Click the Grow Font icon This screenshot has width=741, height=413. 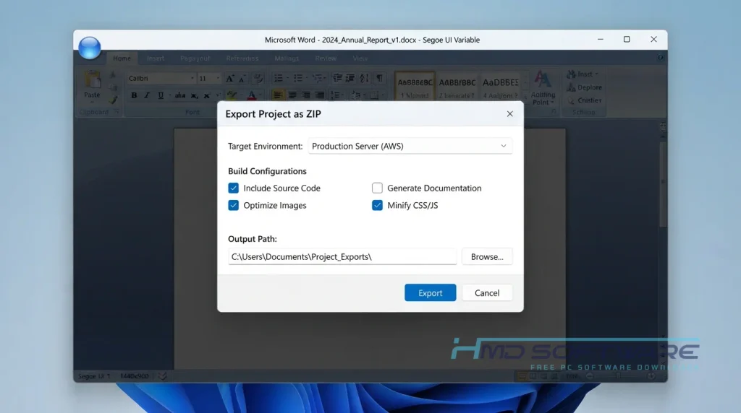click(x=229, y=78)
